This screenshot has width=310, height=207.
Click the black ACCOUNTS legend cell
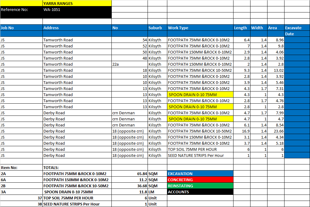pyautogui.click(x=200, y=192)
